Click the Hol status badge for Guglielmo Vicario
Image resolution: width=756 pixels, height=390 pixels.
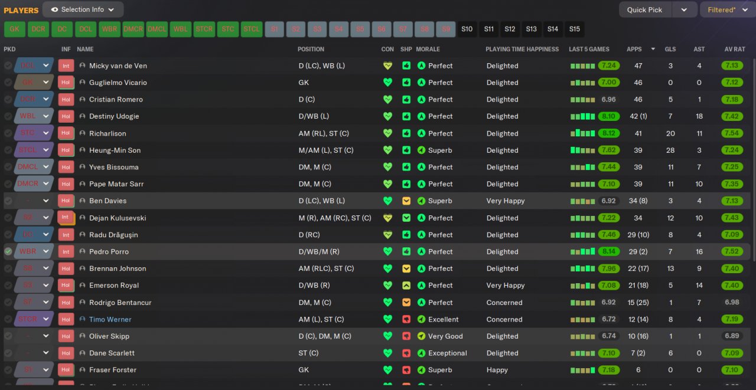66,83
